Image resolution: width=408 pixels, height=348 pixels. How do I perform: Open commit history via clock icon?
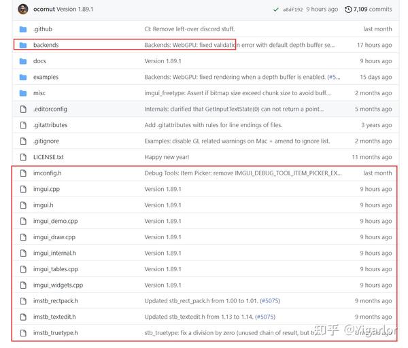point(349,10)
